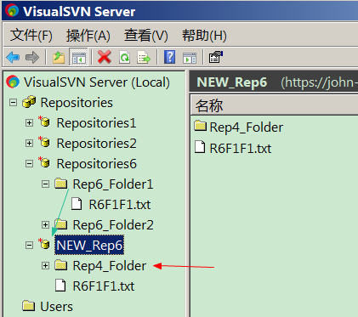Open Help with the blue question-mark icon

(169, 57)
